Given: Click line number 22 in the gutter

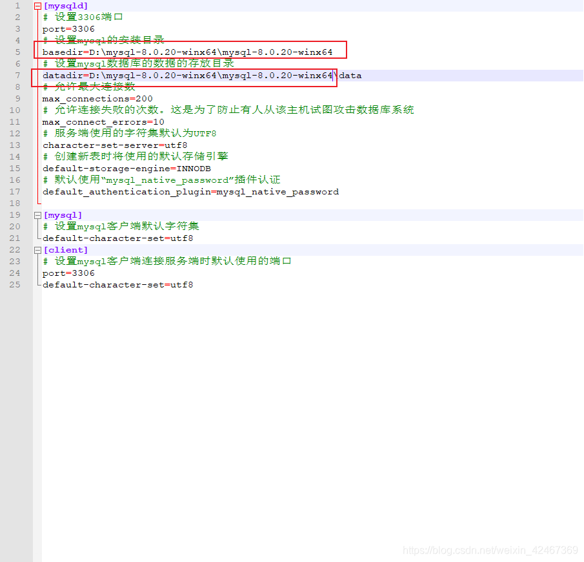Looking at the screenshot, I should coord(15,249).
